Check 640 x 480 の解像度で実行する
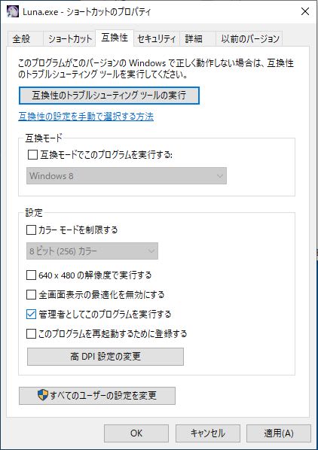 (31, 275)
